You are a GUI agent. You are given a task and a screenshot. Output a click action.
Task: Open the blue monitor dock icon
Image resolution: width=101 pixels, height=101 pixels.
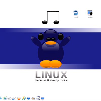click(43, 98)
